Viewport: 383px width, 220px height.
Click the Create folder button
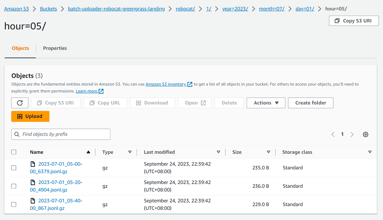[x=311, y=103]
